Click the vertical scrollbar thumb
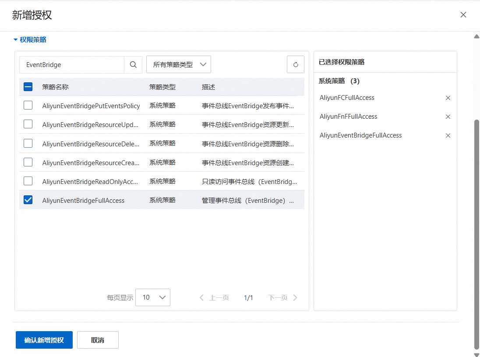480x357 pixels. tap(476, 234)
